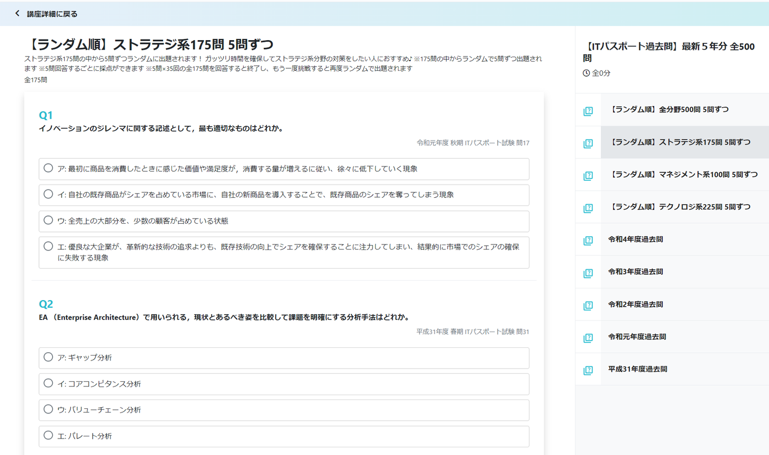Select Q1 answer ア radio button
Viewport: 769px width, 455px height.
(48, 168)
